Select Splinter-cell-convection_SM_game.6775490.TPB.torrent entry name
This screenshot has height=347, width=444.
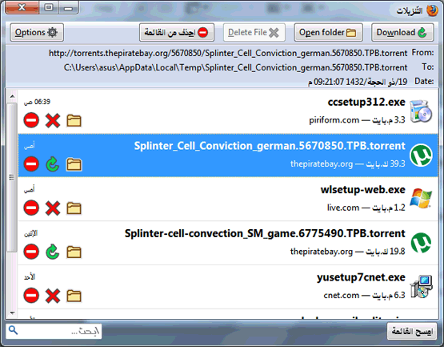pos(265,234)
